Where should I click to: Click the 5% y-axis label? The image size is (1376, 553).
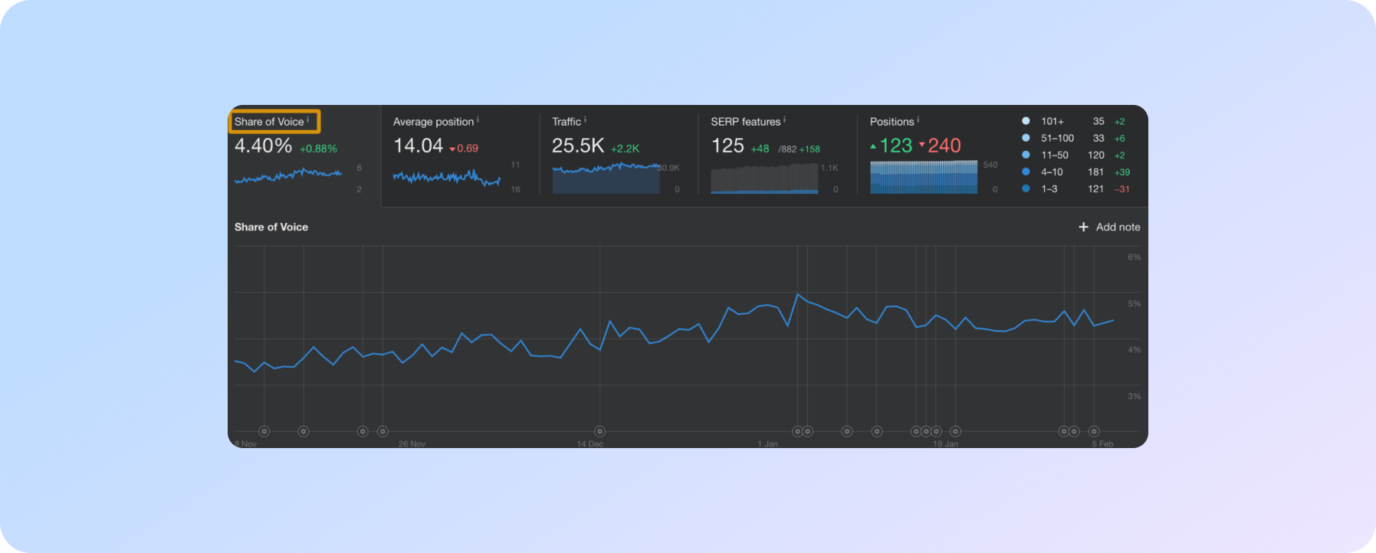point(1134,303)
